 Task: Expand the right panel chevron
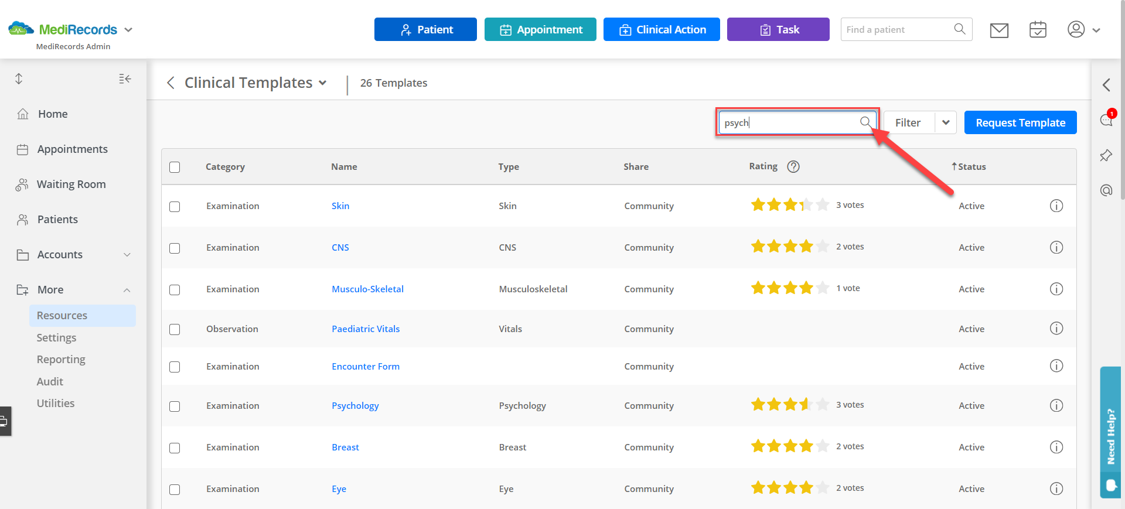(x=1106, y=85)
